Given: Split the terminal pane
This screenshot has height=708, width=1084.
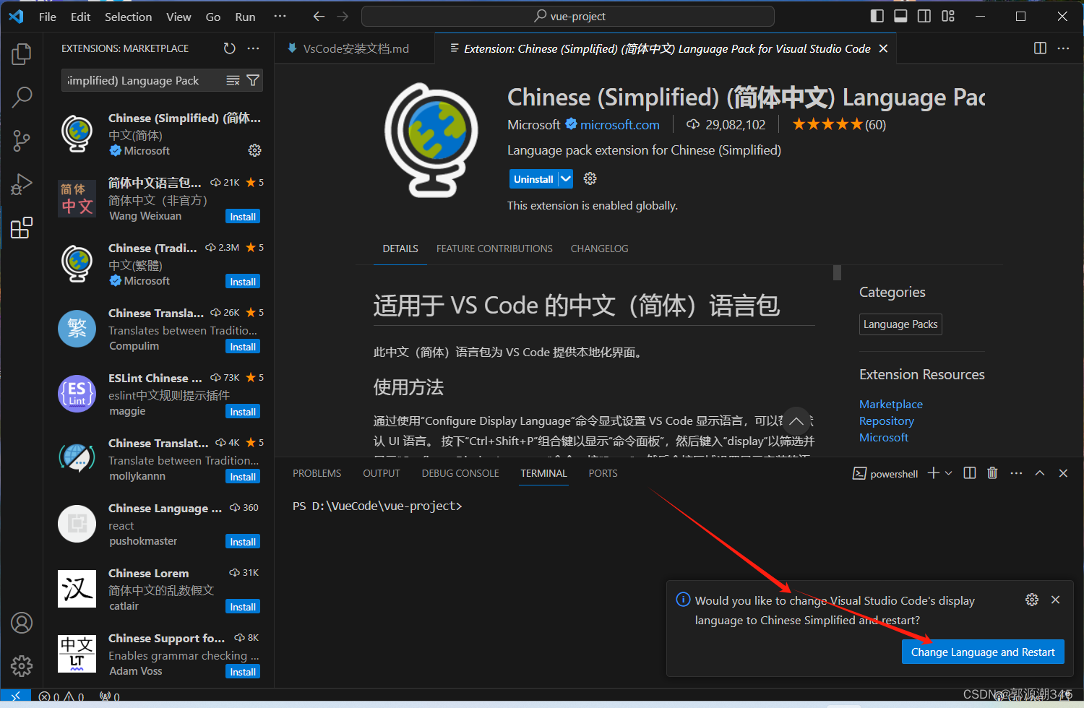Looking at the screenshot, I should 970,473.
